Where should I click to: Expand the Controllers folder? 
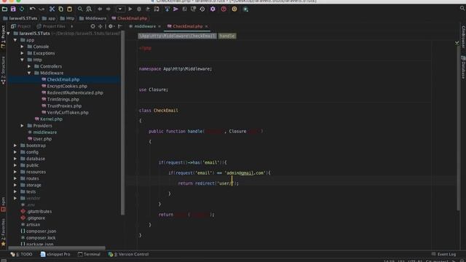click(x=29, y=66)
